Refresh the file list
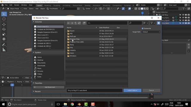Viewport: 191px width, 107px height. (x=79, y=23)
